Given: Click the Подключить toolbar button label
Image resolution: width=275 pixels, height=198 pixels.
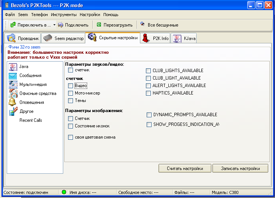Looking at the screenshot, I should (x=77, y=25).
